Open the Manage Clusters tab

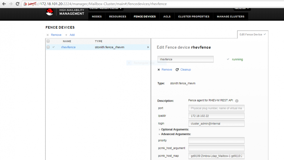pyautogui.click(x=230, y=16)
